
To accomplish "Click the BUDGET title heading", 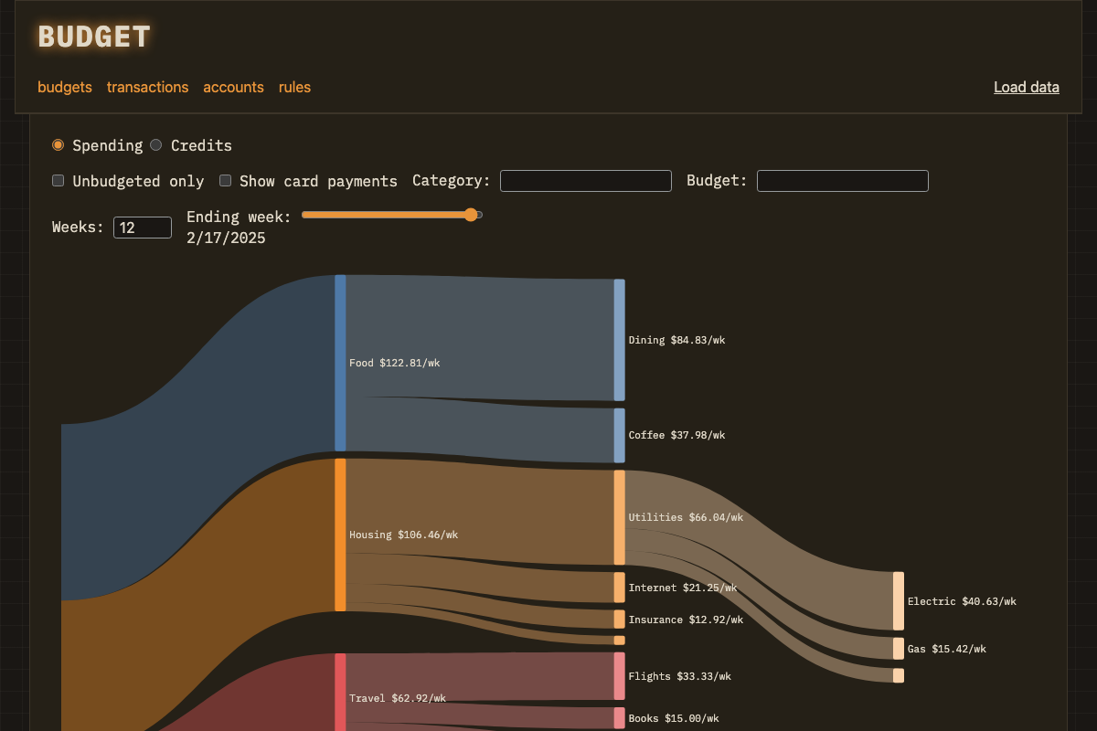I will tap(94, 37).
